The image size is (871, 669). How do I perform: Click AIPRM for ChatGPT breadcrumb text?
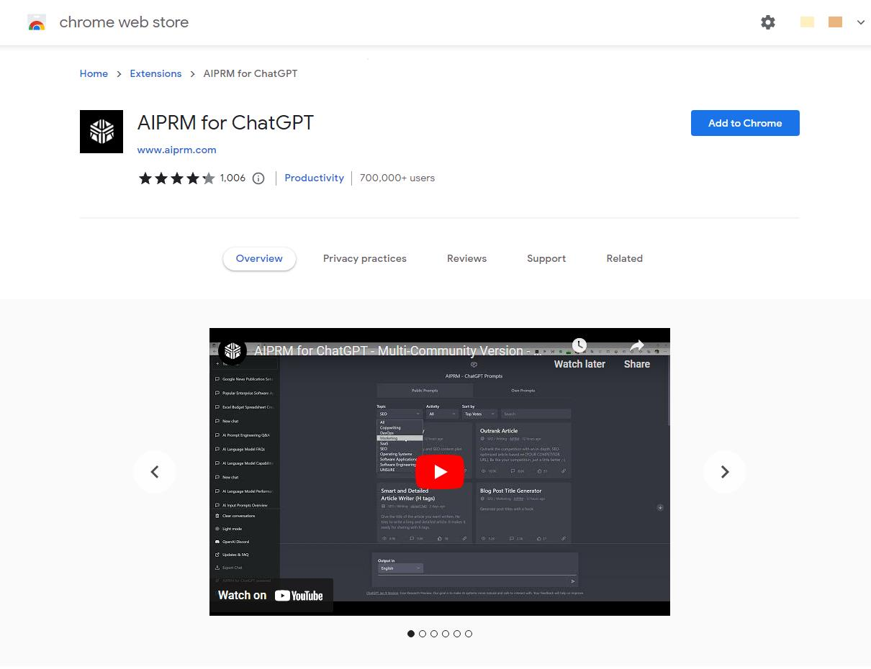251,73
